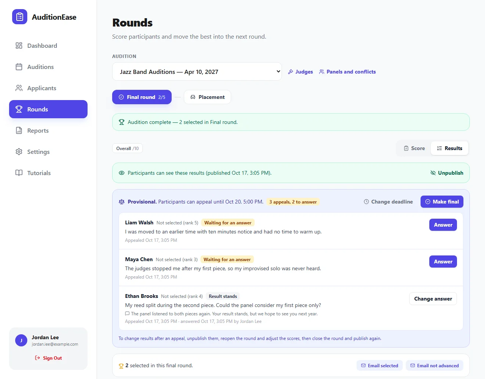Click Change deadline for appeals
485x379 pixels.
(388, 202)
